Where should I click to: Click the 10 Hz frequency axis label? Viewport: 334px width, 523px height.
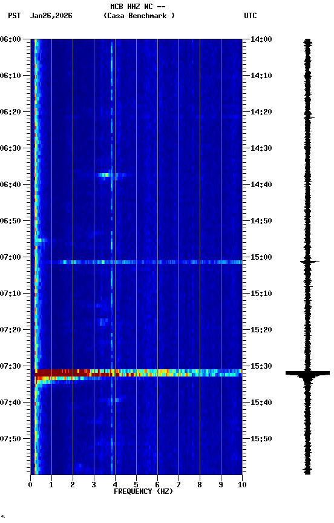point(242,485)
